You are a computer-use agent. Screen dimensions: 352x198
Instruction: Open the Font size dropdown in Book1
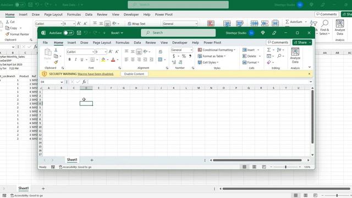(x=106, y=52)
